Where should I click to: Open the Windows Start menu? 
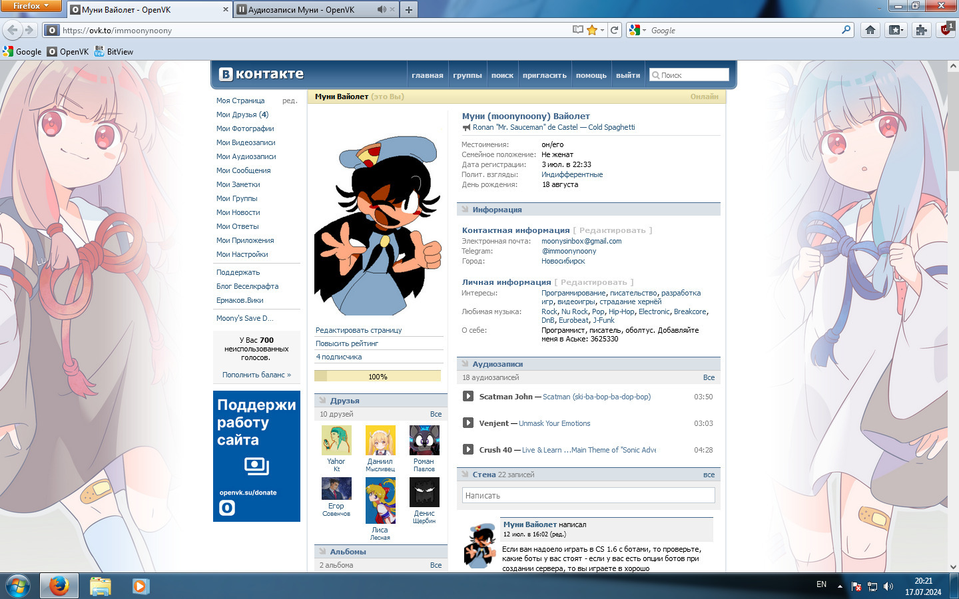point(18,586)
